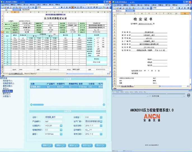192x152 pixels.
Task: Click first blue button in bottom button row
Action: [x=47, y=146]
